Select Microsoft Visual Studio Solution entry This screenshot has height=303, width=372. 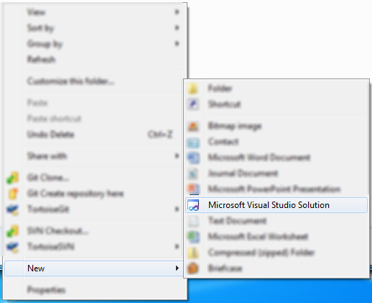tap(276, 205)
